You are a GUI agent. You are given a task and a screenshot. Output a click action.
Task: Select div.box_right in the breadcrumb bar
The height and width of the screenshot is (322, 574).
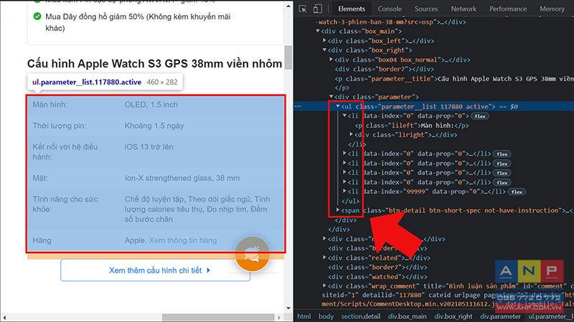(x=453, y=316)
